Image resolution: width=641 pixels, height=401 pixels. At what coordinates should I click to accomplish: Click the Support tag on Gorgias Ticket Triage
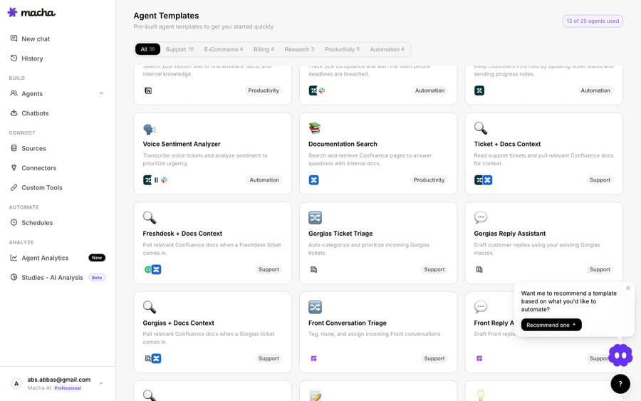[x=434, y=270]
